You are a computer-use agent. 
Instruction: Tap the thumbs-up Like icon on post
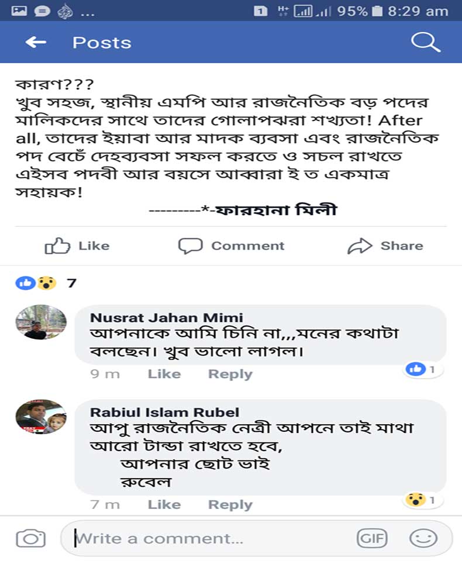point(57,246)
